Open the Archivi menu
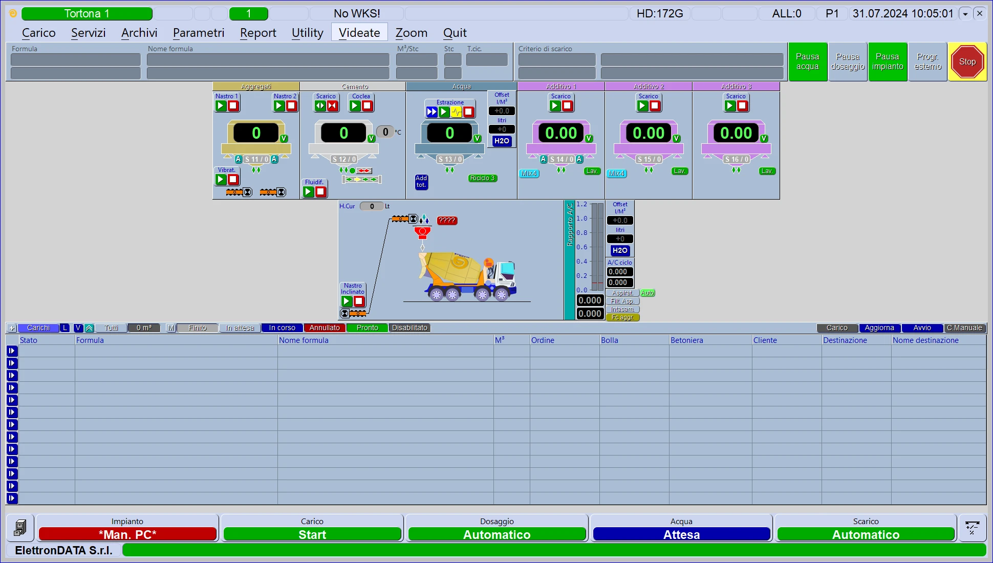993x563 pixels. click(x=139, y=33)
